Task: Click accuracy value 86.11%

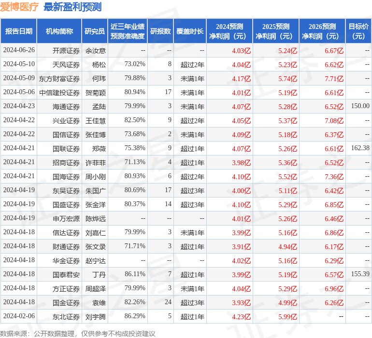Action: pos(135,274)
